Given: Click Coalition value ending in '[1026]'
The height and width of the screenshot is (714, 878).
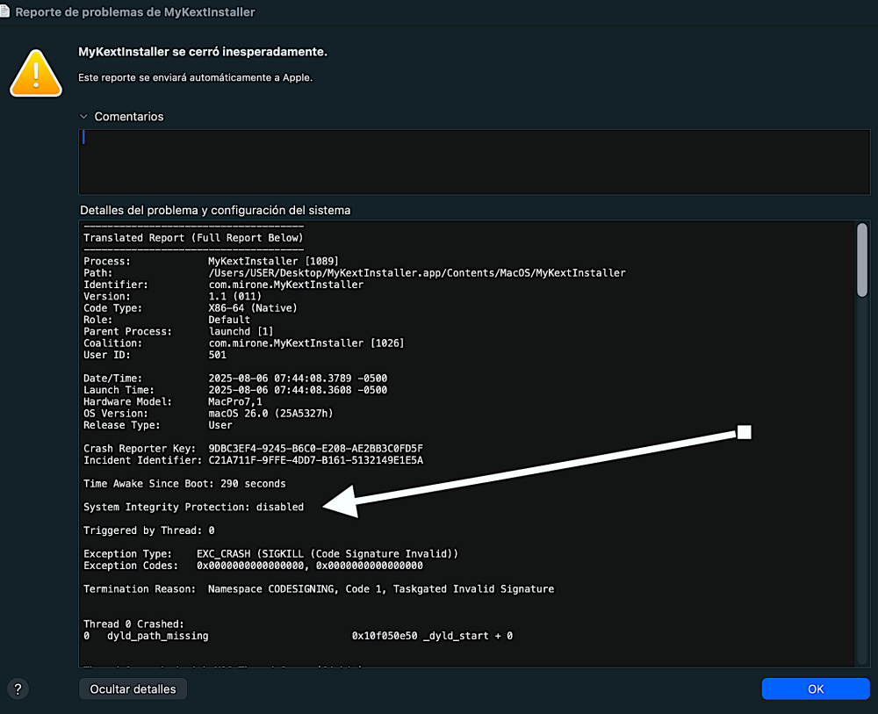Looking at the screenshot, I should point(306,343).
